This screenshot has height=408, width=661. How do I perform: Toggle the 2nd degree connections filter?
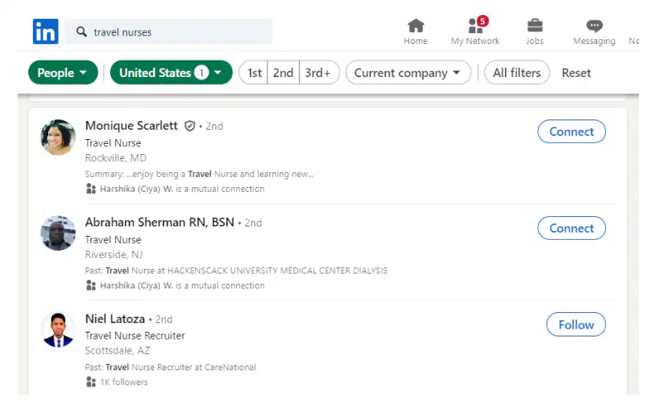tap(282, 73)
